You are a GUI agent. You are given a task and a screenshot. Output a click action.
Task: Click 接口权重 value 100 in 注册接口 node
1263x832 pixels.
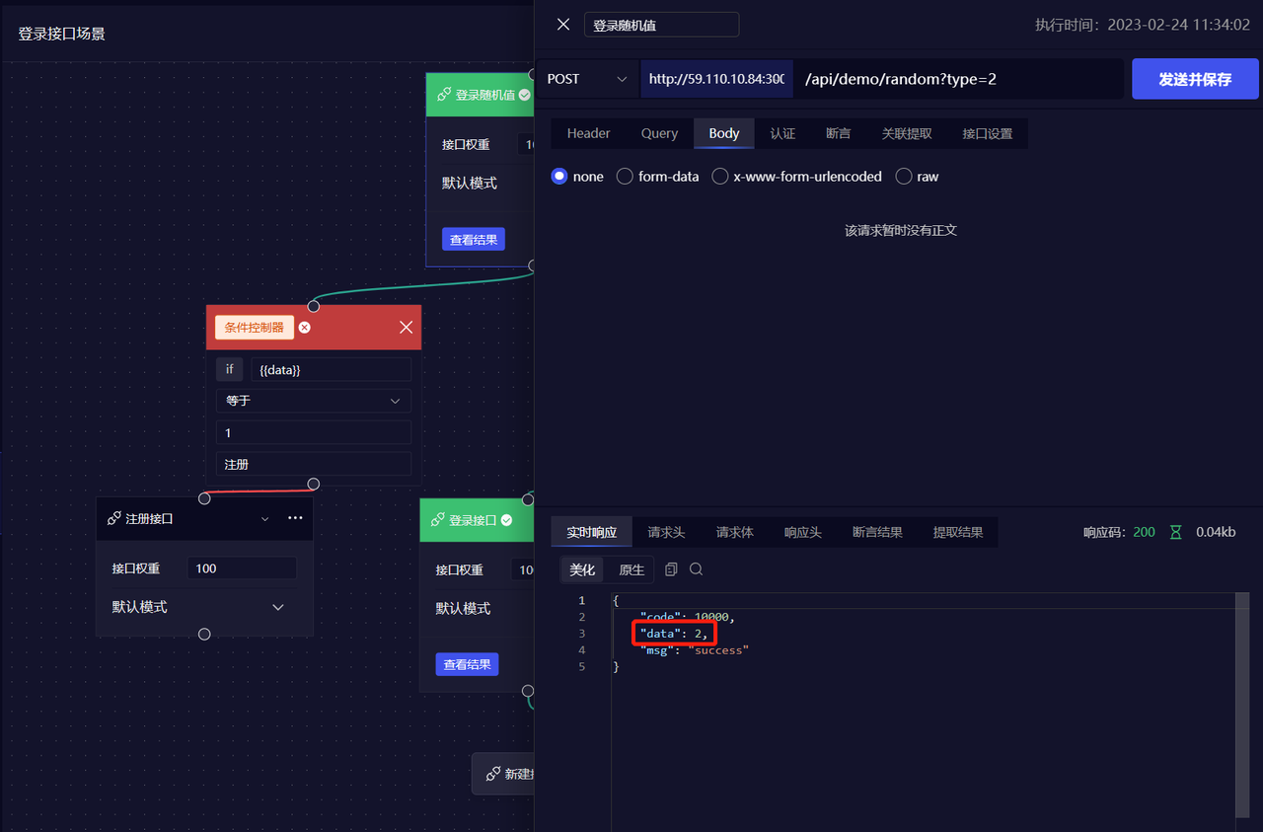(242, 568)
